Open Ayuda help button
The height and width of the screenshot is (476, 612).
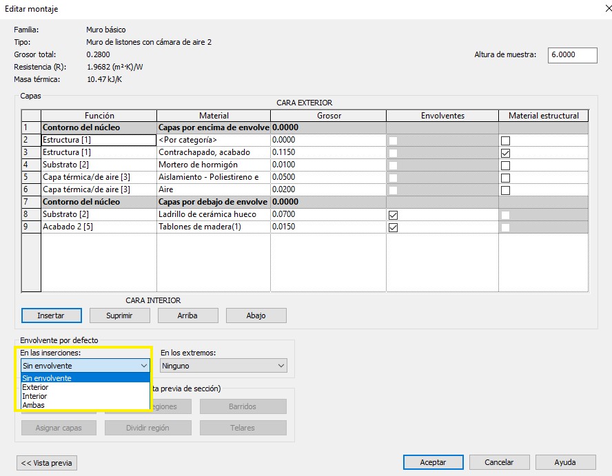pos(565,462)
